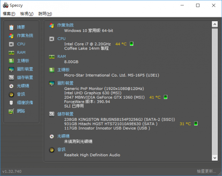
Task: Open the 說明(H) menu
Action: 45,14
